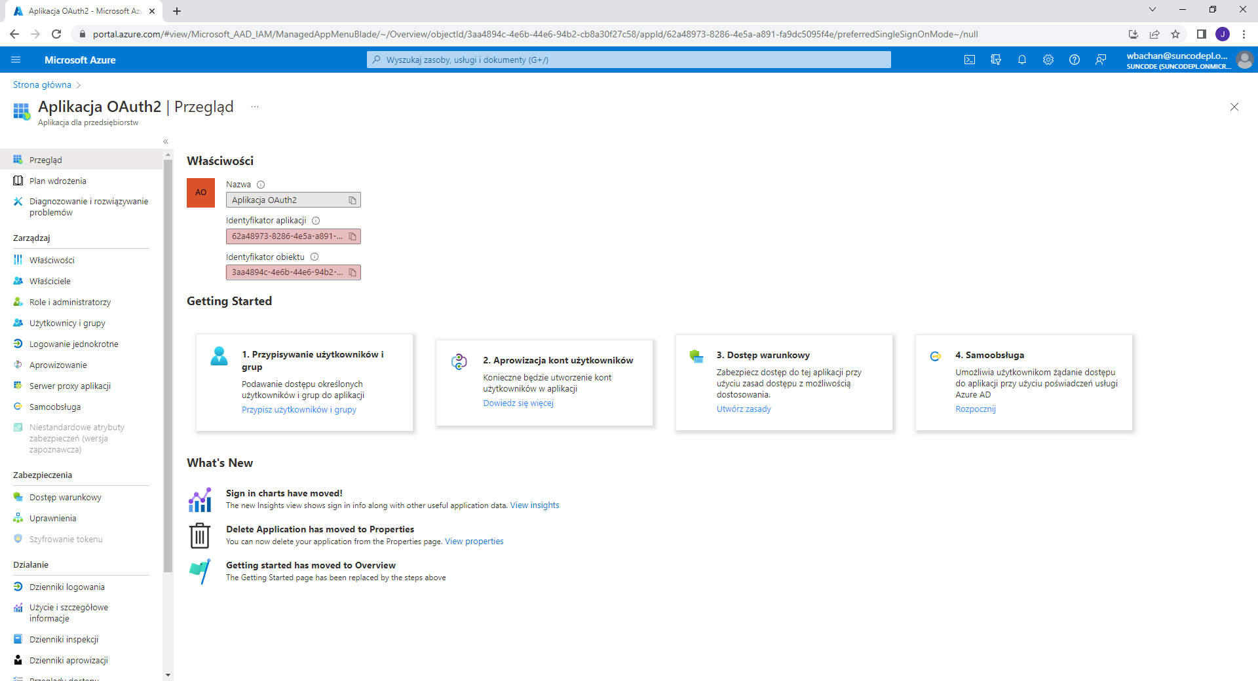The width and height of the screenshot is (1258, 681).
Task: Open the notifications bell
Action: click(x=1022, y=60)
